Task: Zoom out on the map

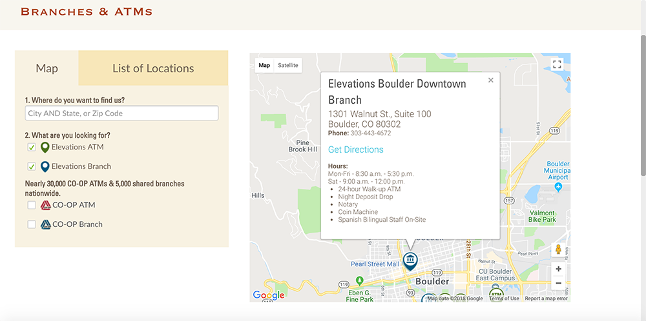Action: click(x=558, y=283)
